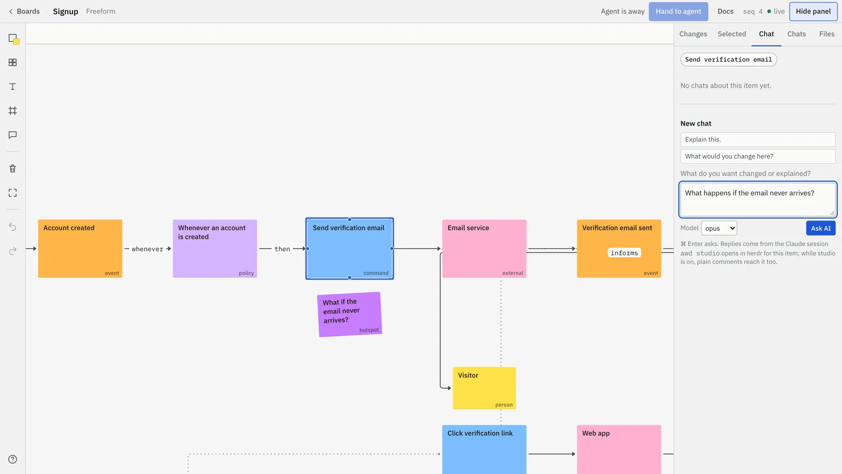Switch to the Changes tab
Image resolution: width=842 pixels, height=474 pixels.
point(693,34)
